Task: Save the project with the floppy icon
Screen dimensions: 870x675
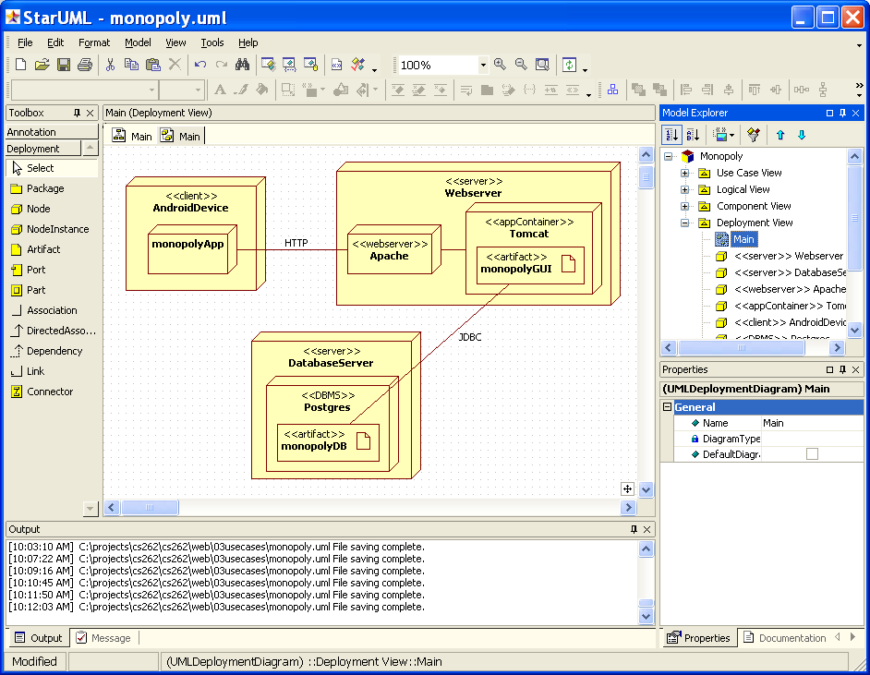Action: (x=63, y=65)
